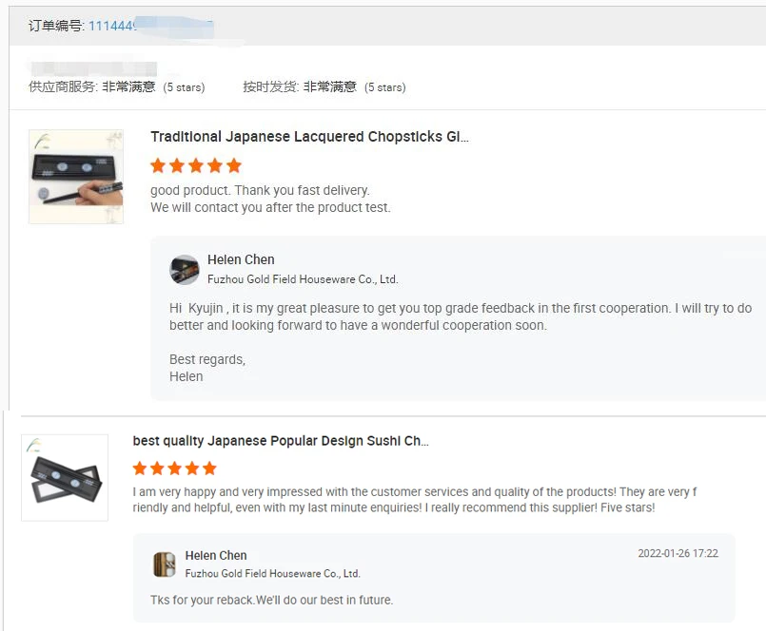
Task: Select Helen Chen's name above the Kyujin reply
Action: [241, 259]
